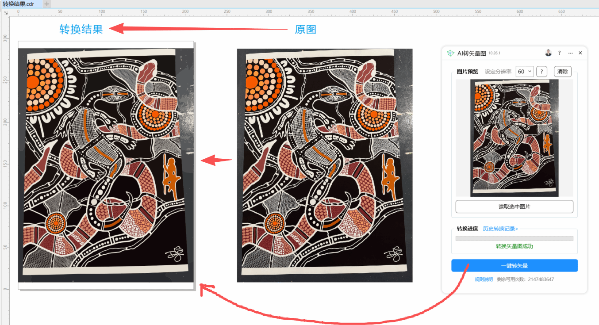Expand the 设定分辨率 dropdown showing 60

[525, 72]
